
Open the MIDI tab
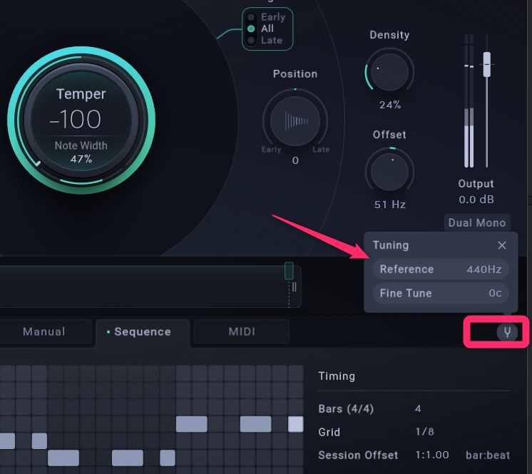coord(242,331)
